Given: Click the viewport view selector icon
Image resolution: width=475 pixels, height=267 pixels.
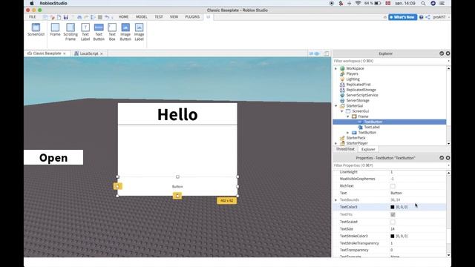Looking at the screenshot, I should (314, 53).
